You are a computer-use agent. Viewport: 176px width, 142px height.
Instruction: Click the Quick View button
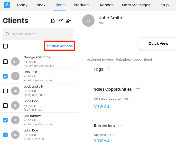tap(158, 43)
